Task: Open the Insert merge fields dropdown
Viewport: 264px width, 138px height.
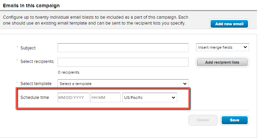Action: (222, 47)
